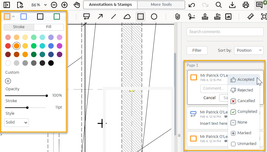Select the Stamp tool

coord(205,17)
